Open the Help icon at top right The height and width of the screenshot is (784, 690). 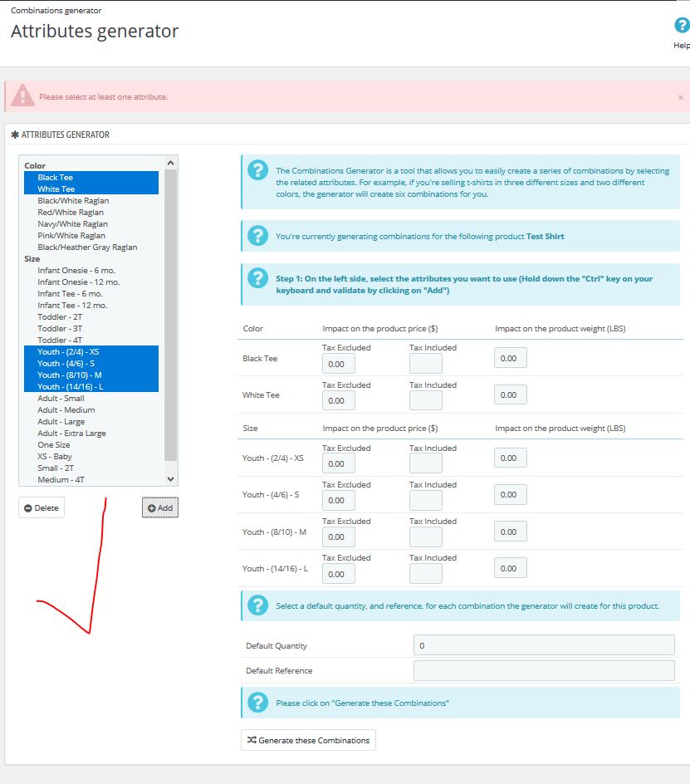pyautogui.click(x=682, y=25)
